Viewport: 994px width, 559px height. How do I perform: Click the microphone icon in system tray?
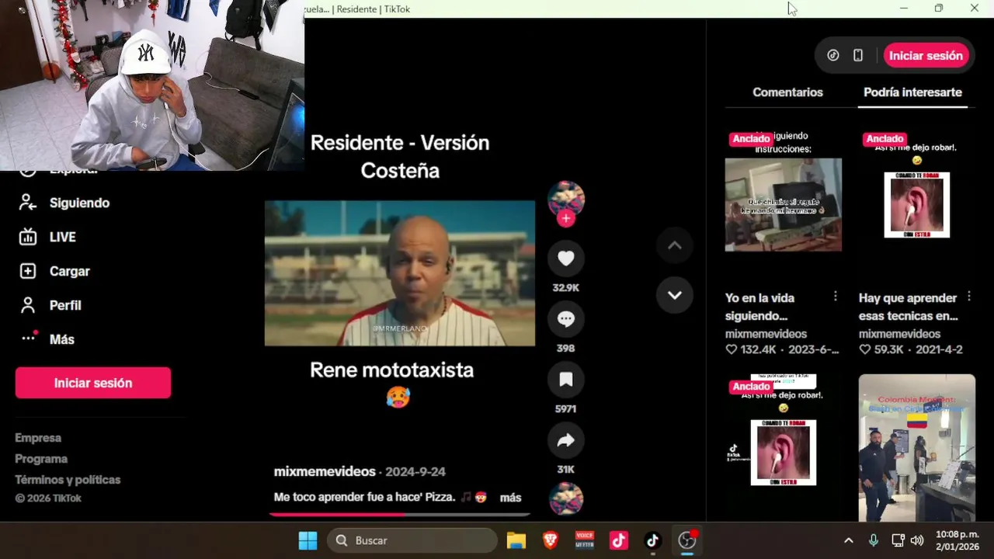[x=874, y=540]
